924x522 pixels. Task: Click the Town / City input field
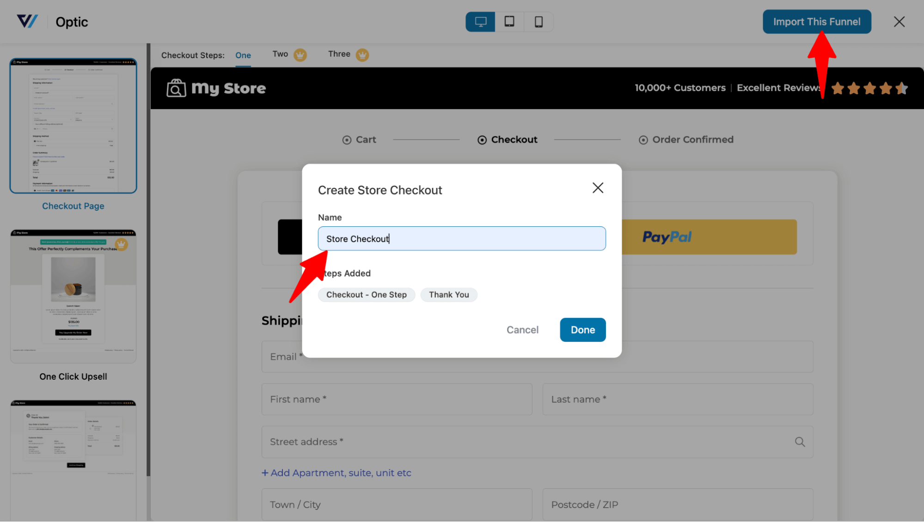(x=397, y=504)
